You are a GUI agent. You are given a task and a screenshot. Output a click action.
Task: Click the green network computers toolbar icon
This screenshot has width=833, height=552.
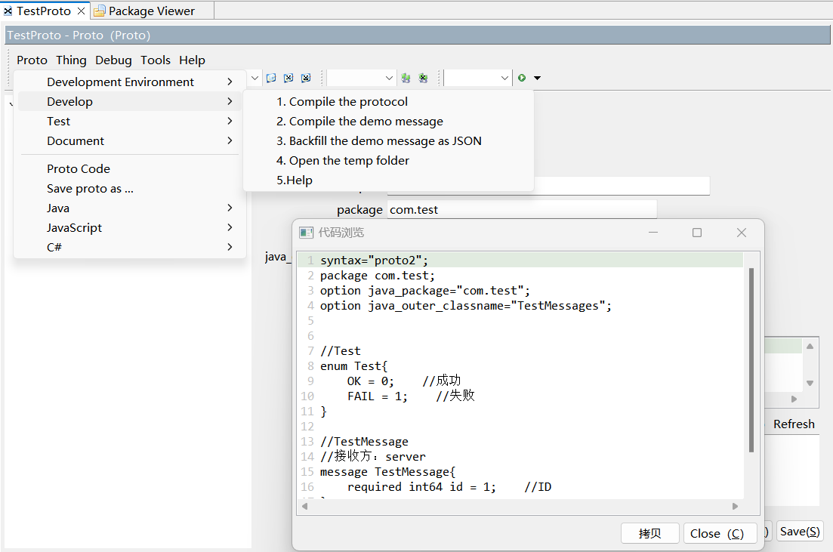tap(406, 78)
